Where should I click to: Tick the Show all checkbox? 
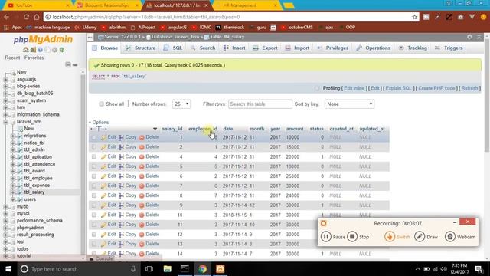point(101,104)
